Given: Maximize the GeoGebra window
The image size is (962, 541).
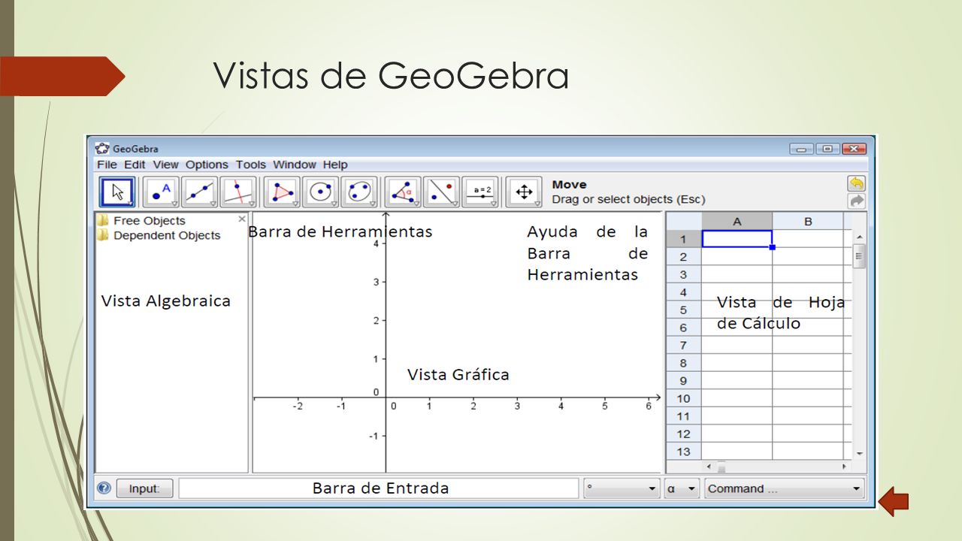Looking at the screenshot, I should [x=827, y=149].
